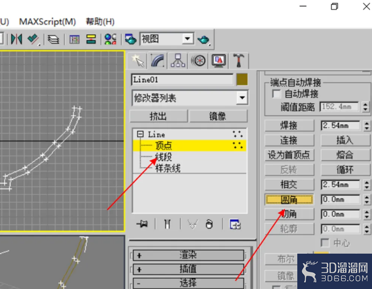Click the Pin Stack icon
Image resolution: width=372 pixels, height=289 pixels.
[142, 224]
